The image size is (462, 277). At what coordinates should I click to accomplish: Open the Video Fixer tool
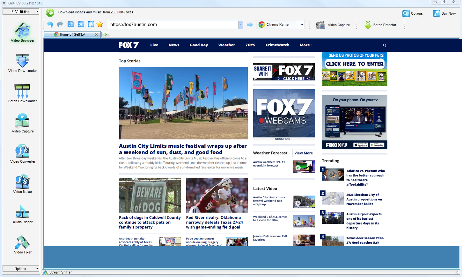(x=23, y=245)
